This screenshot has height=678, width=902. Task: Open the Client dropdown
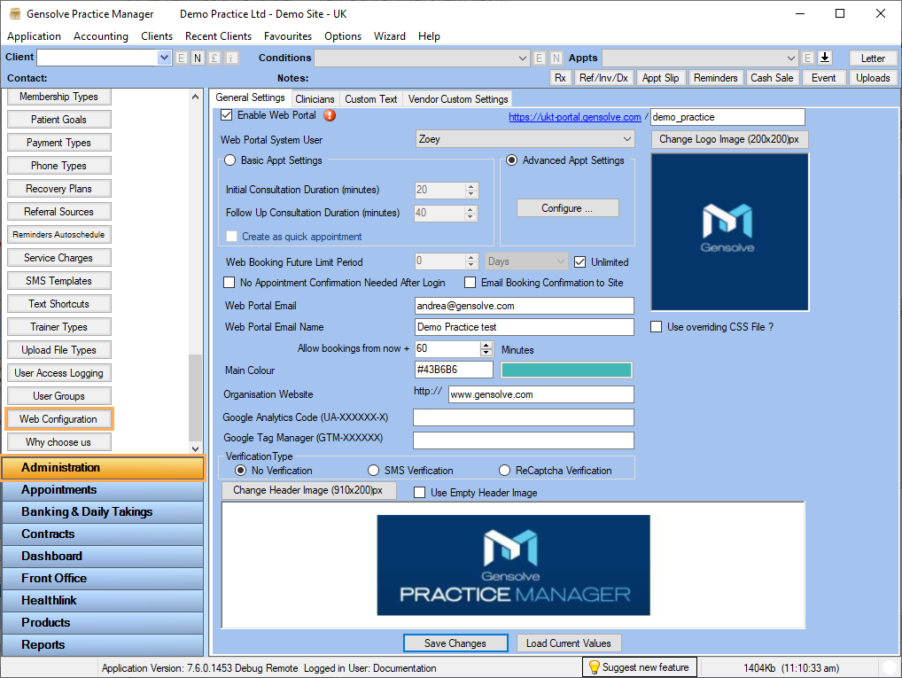coord(164,58)
